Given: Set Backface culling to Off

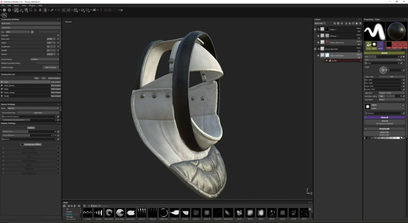Looking at the screenshot, I should pyautogui.click(x=382, y=96).
